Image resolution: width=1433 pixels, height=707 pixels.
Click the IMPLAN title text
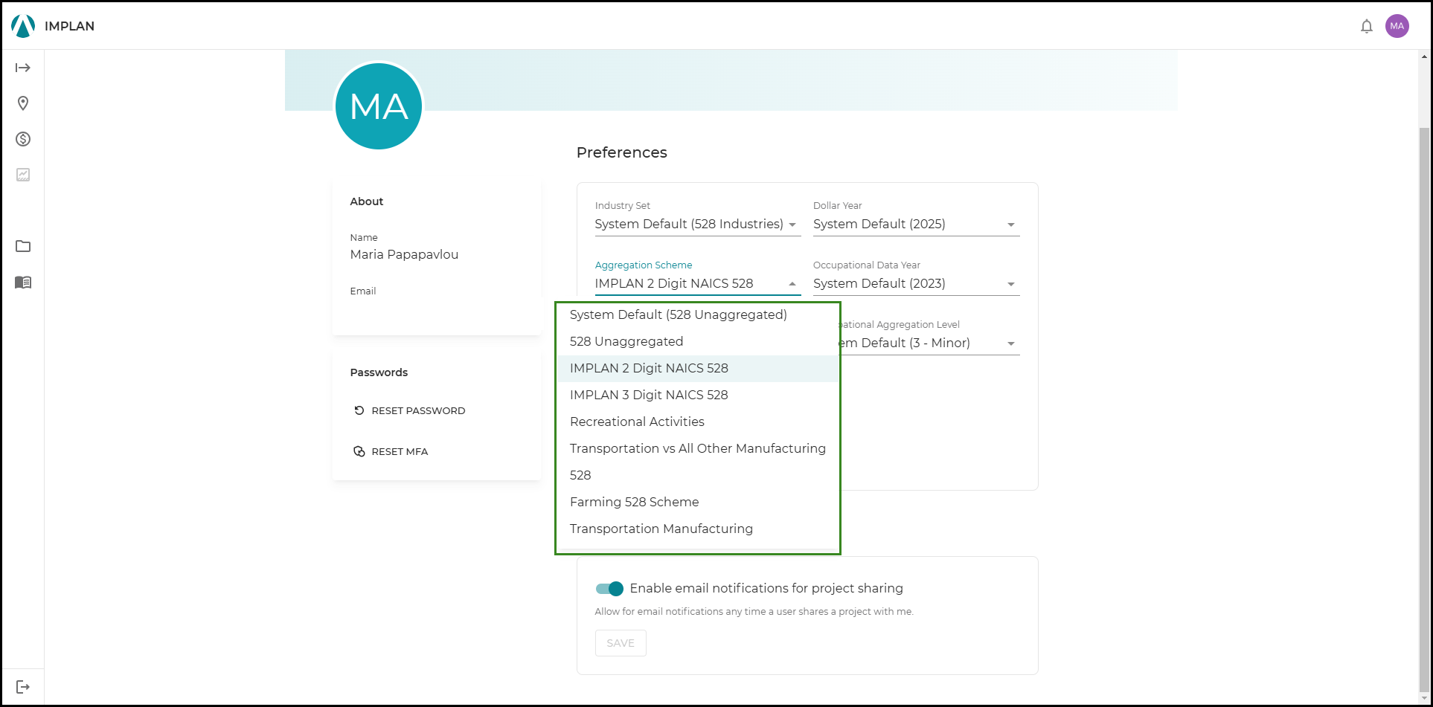pyautogui.click(x=69, y=26)
